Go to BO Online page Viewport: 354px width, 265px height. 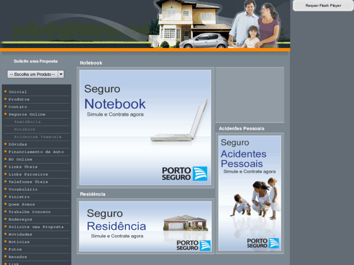point(20,159)
